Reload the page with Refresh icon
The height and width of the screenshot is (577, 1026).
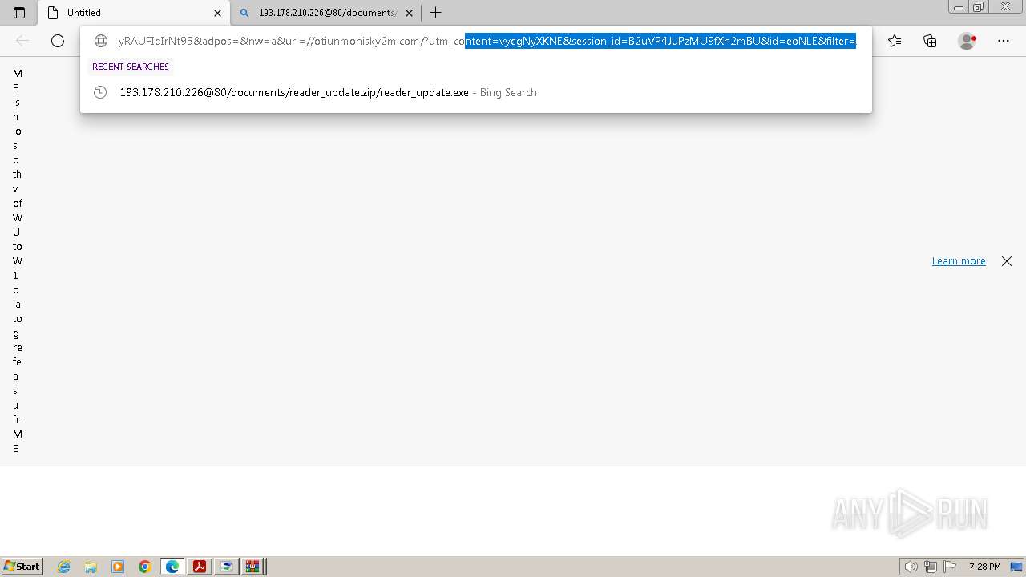[58, 41]
